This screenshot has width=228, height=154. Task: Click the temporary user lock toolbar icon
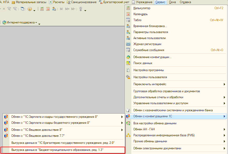pyautogui.click(x=54, y=9)
